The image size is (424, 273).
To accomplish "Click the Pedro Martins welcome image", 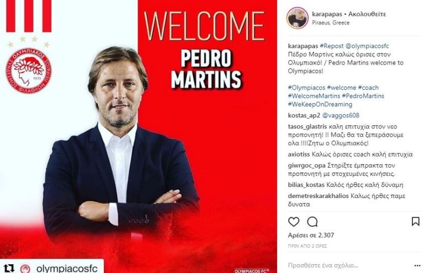I will [x=139, y=136].
